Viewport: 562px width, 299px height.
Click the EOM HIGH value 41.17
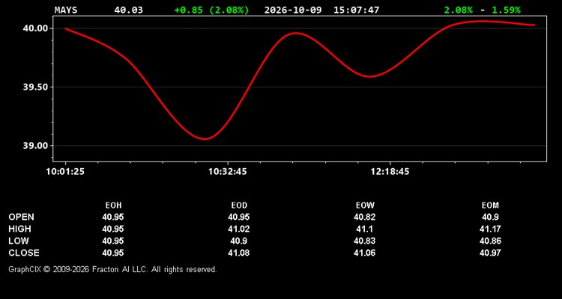tap(490, 229)
